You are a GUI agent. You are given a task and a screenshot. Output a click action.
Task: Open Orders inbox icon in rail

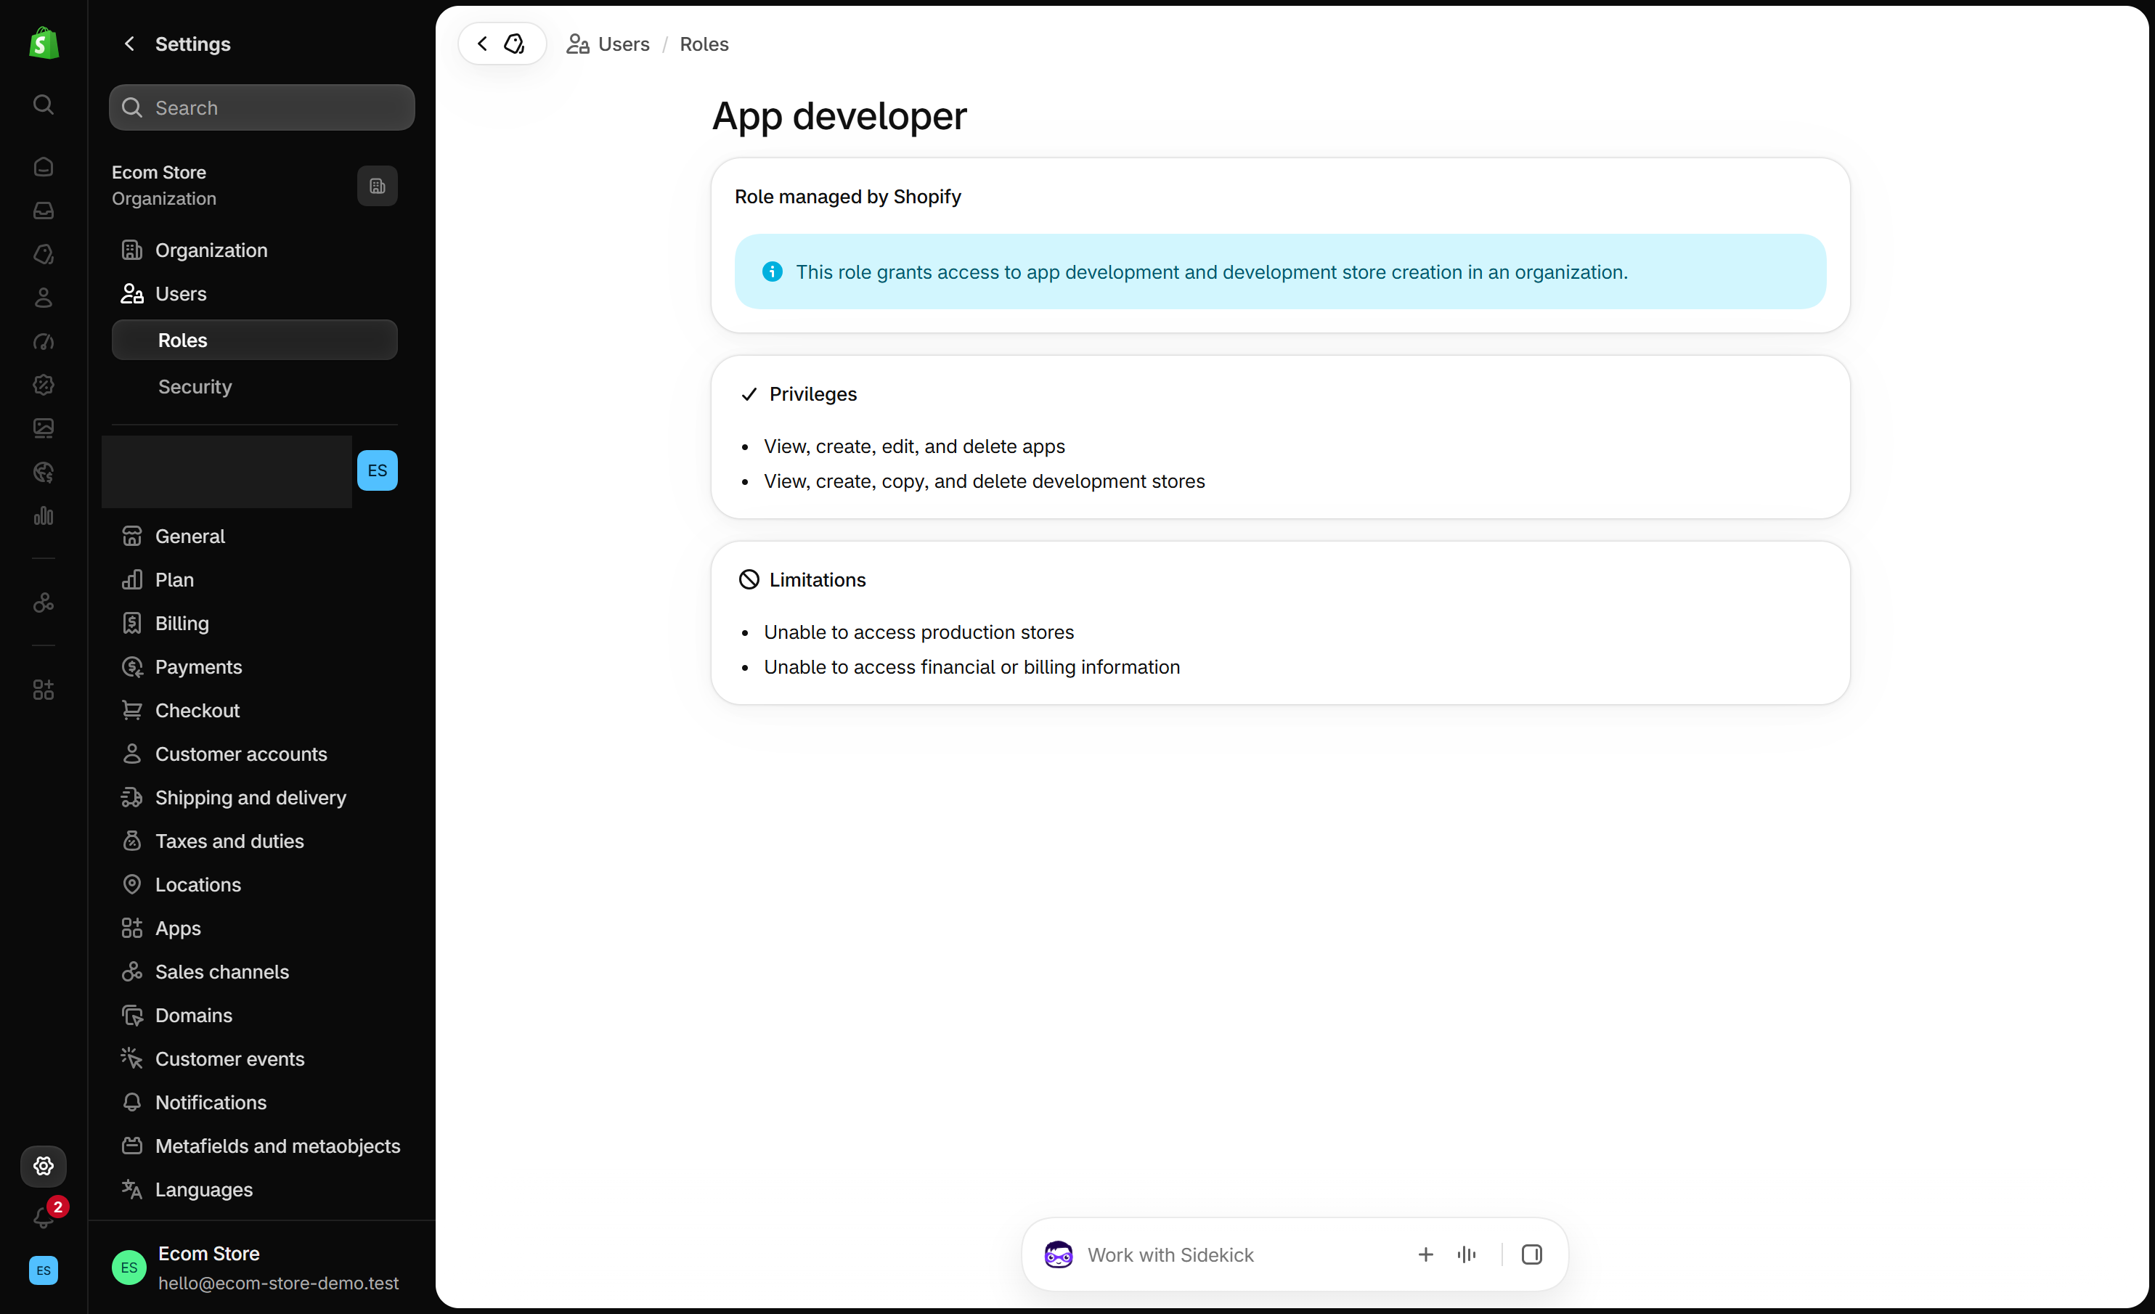44,211
